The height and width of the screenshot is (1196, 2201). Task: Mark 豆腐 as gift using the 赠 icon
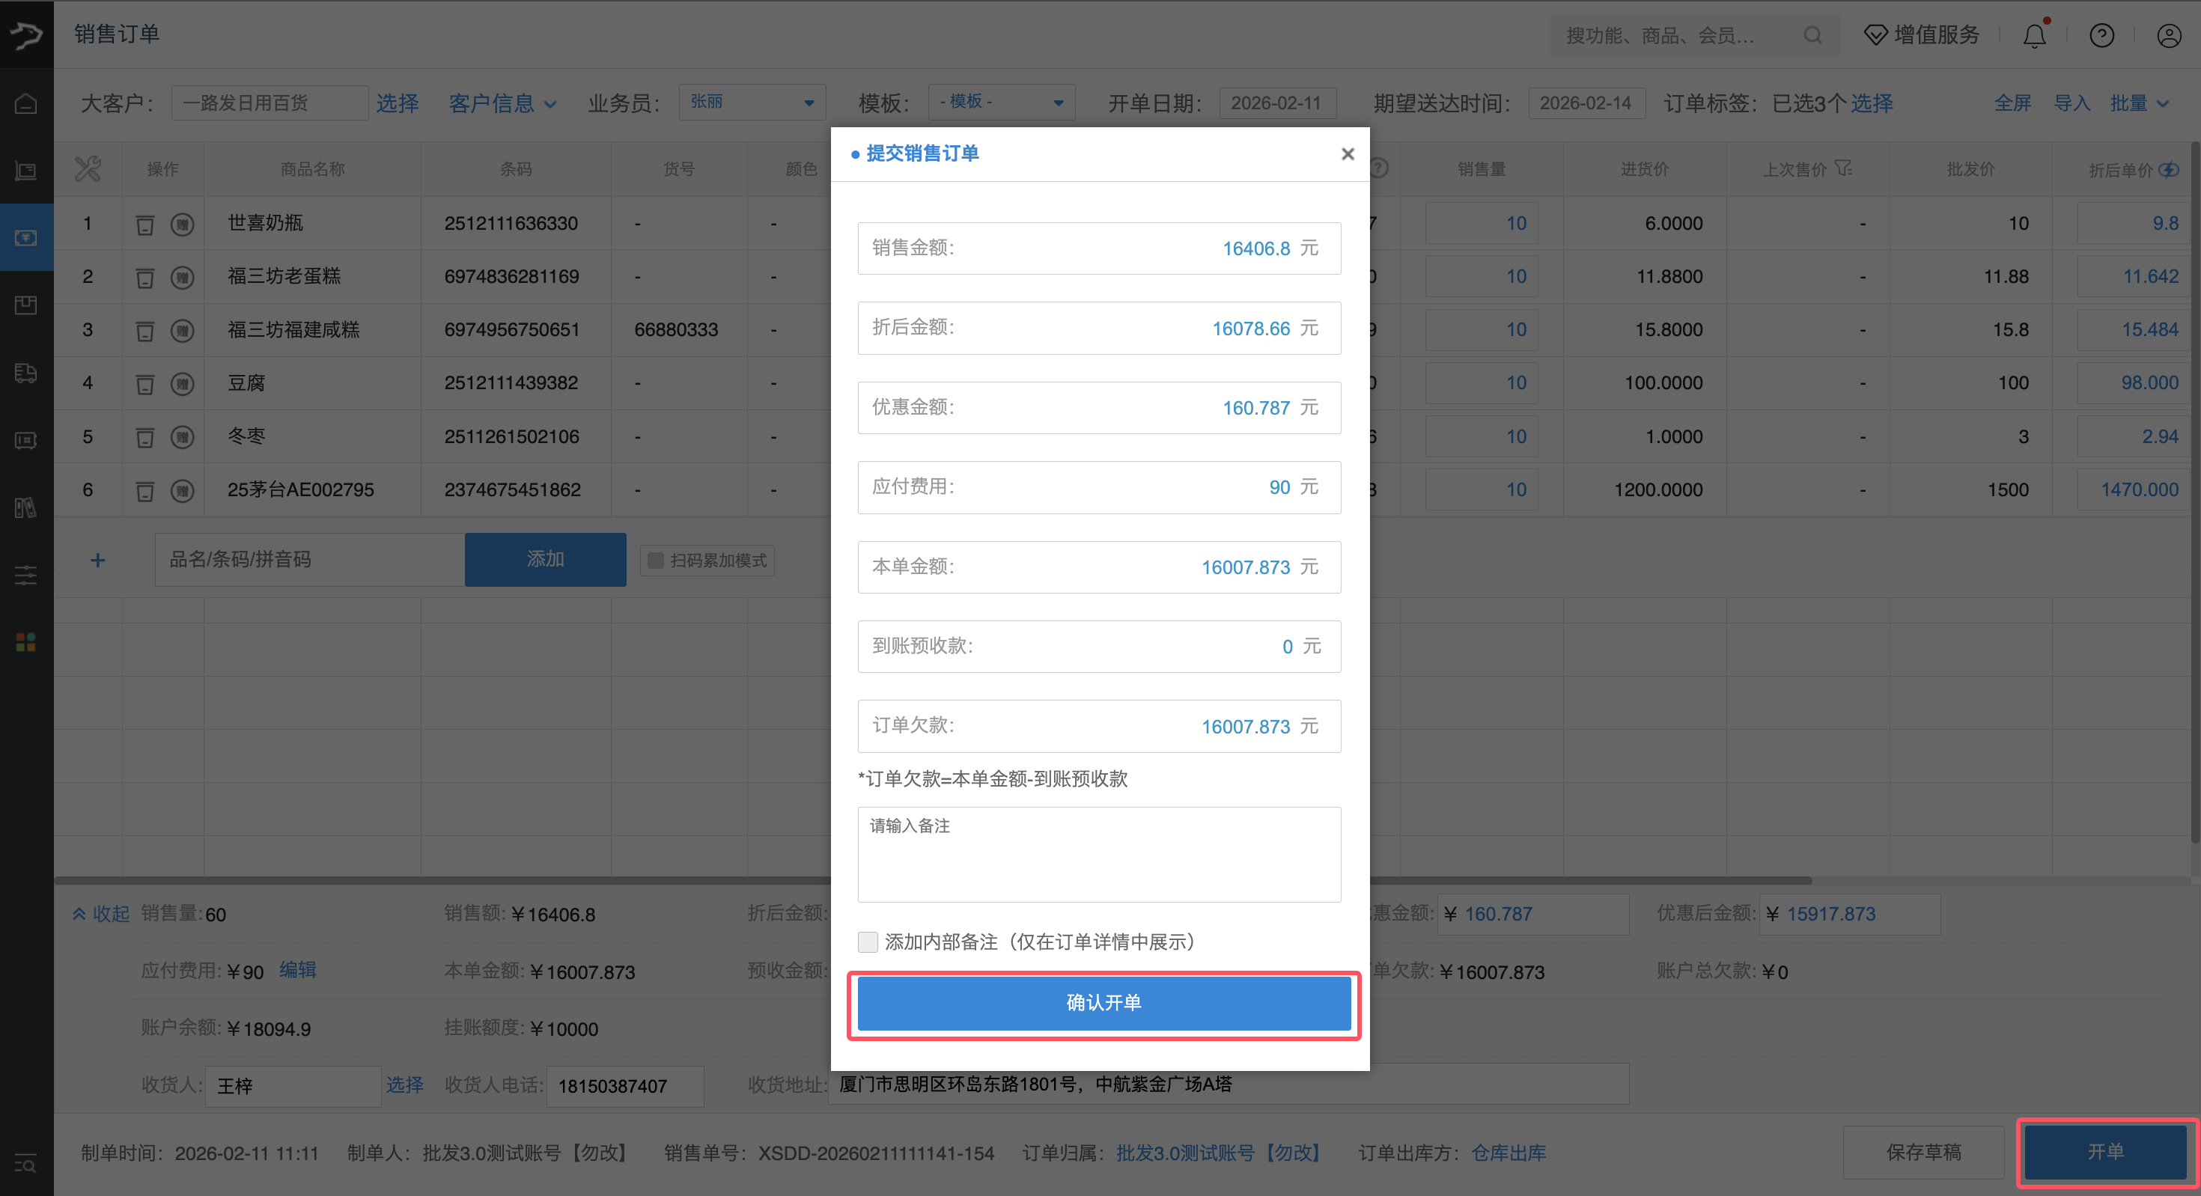[182, 384]
